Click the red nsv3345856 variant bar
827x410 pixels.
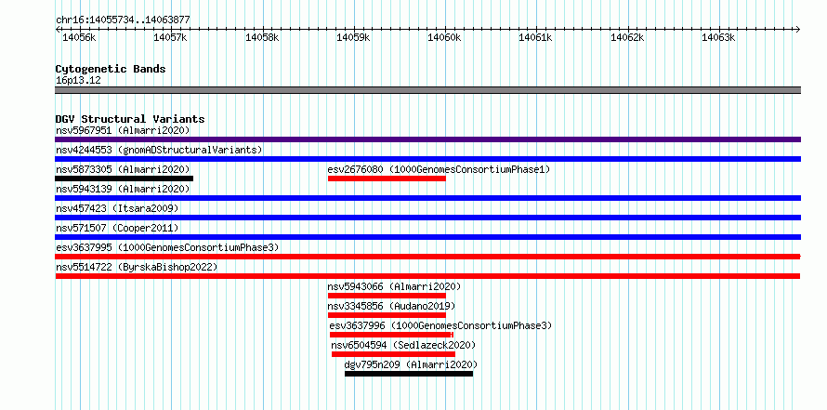click(387, 315)
